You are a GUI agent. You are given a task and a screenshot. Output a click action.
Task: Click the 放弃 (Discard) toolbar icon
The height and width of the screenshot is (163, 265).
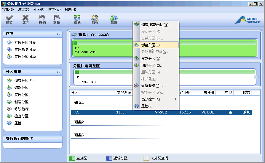pos(26,19)
